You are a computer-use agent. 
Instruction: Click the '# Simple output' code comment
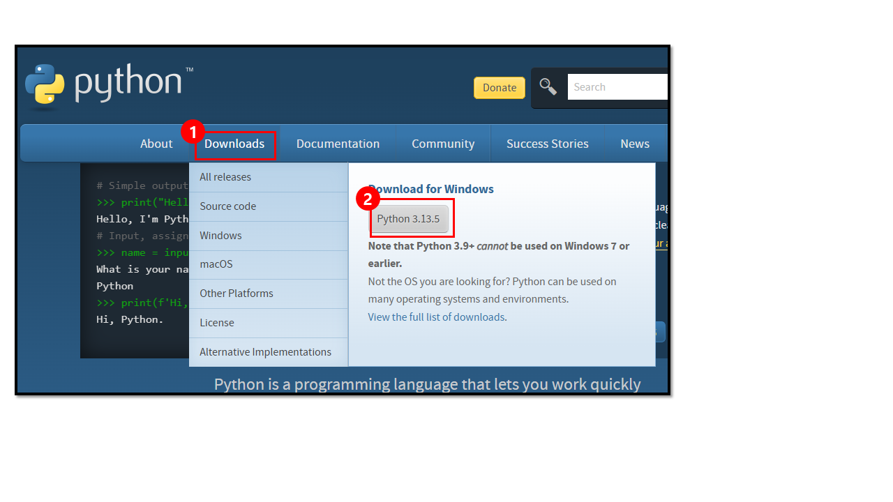[142, 185]
